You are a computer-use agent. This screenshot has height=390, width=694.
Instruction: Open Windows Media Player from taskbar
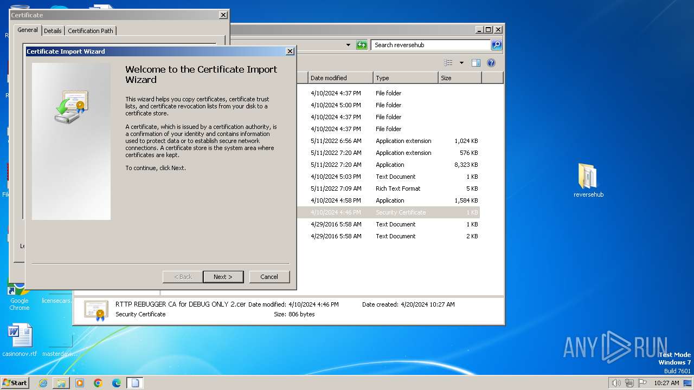click(80, 383)
